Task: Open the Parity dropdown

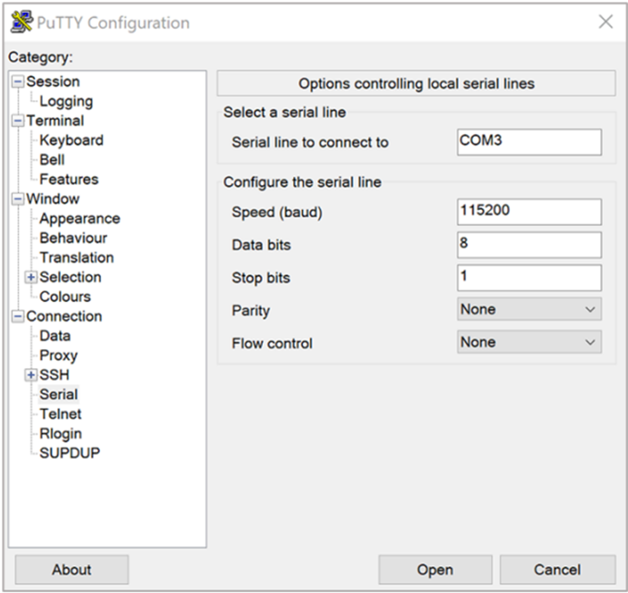Action: click(529, 309)
